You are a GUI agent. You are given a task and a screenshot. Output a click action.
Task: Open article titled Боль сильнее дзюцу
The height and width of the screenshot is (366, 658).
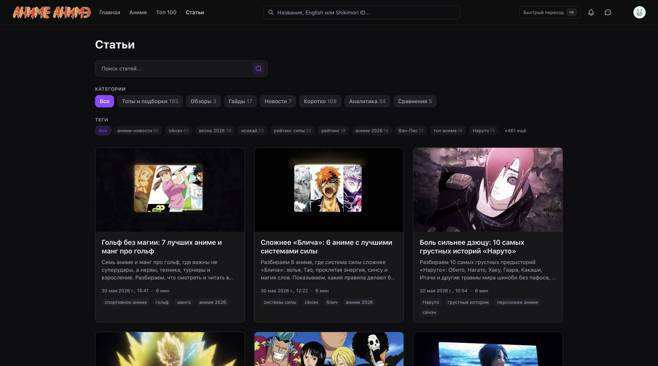472,247
